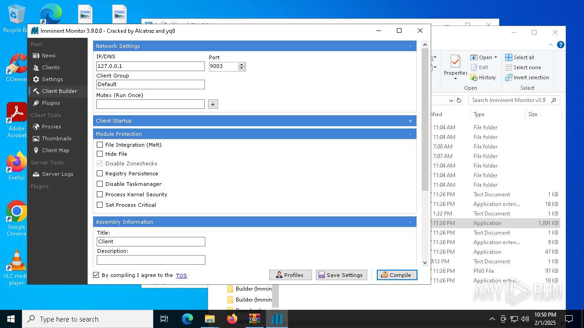
Task: Click File Explorer help question icon
Action: point(561,45)
